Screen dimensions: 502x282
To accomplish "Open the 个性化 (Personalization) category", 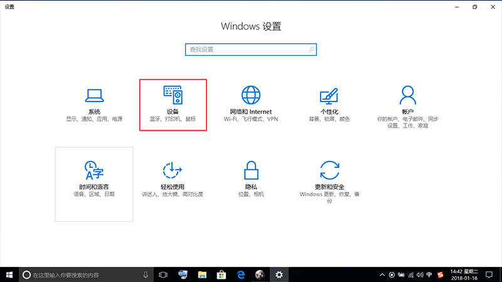I will point(329,105).
